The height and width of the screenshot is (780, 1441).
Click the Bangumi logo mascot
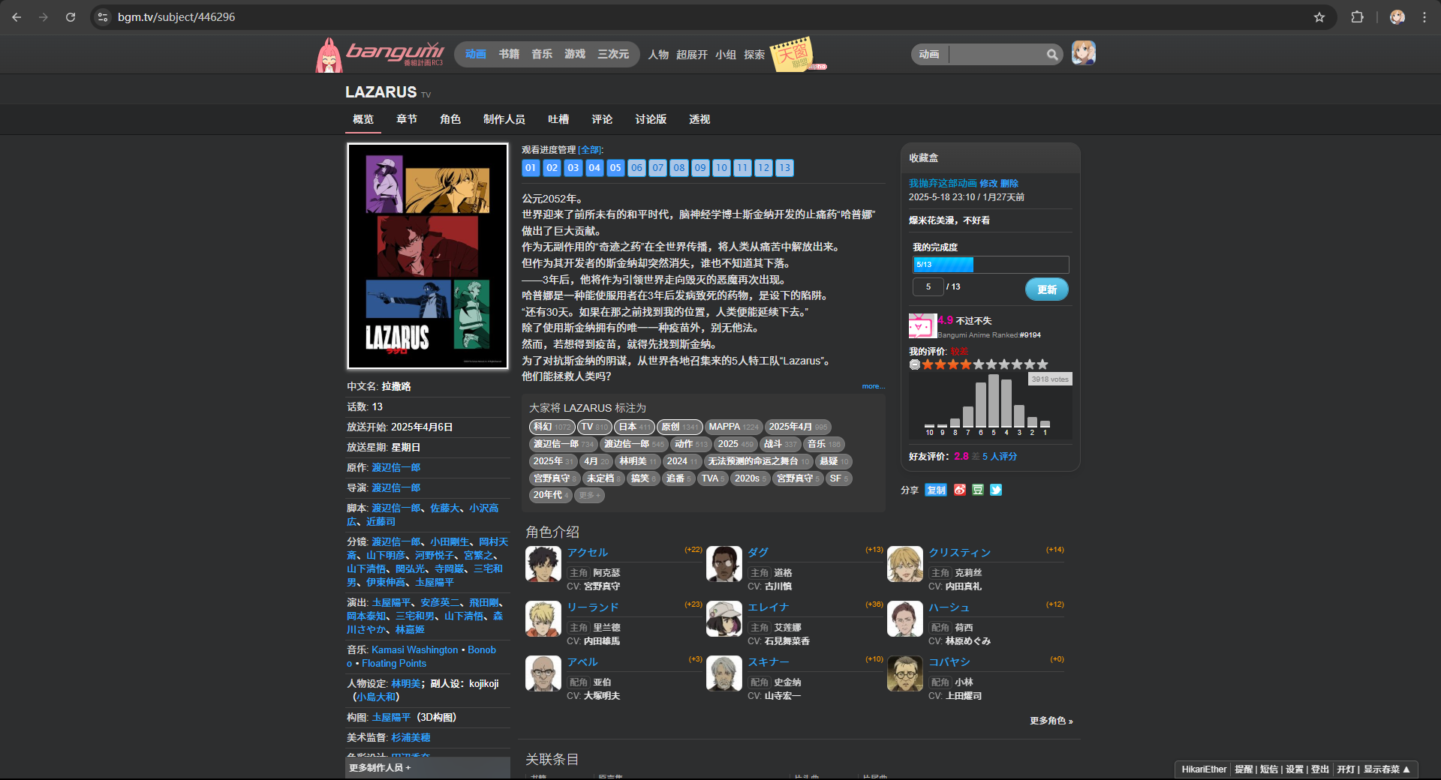click(x=328, y=55)
